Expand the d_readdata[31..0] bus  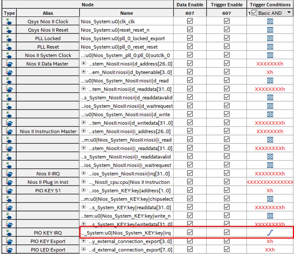(84, 88)
